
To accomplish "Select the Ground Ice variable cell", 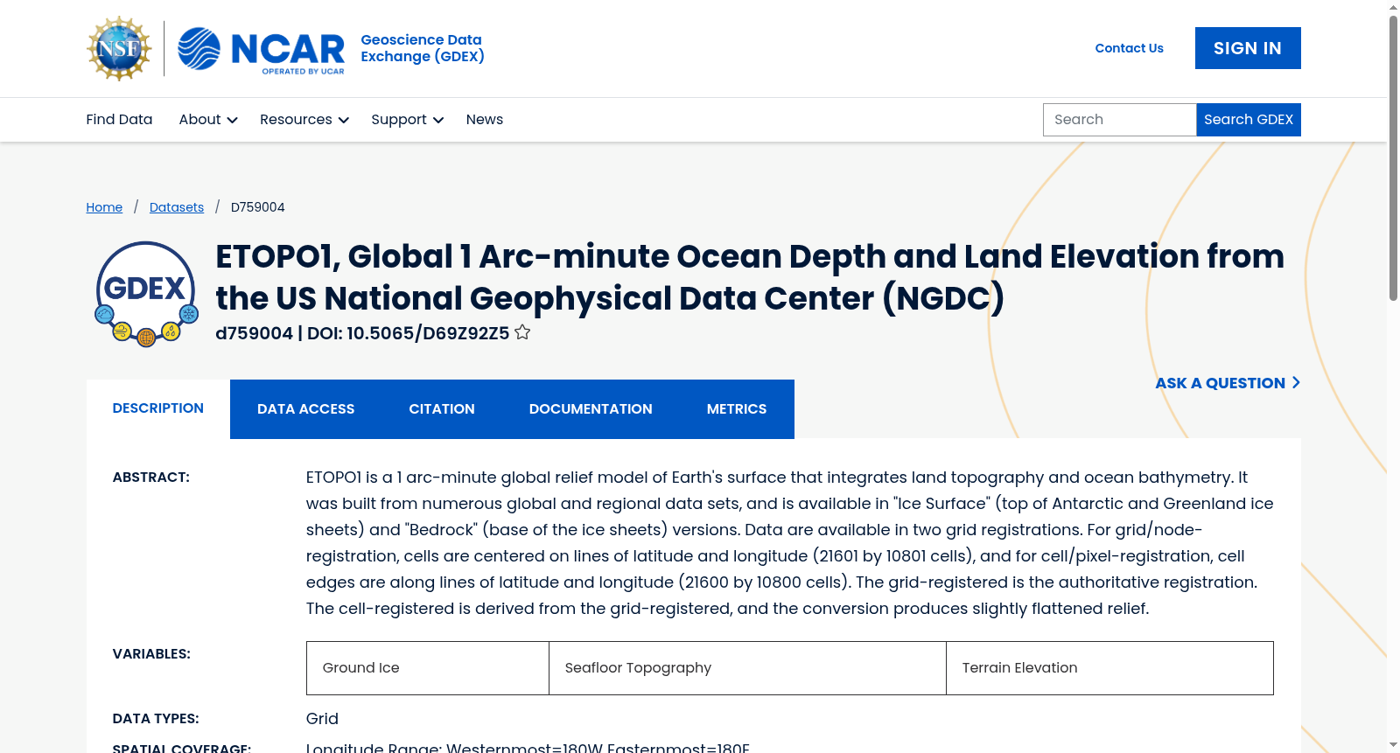I will pos(428,668).
